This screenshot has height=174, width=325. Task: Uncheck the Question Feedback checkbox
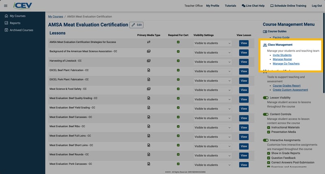(269, 158)
